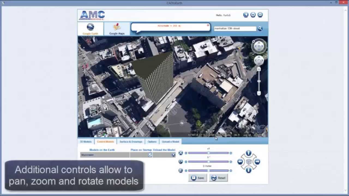Switch to the Google Maps view
The image size is (349, 196).
[x=117, y=29]
